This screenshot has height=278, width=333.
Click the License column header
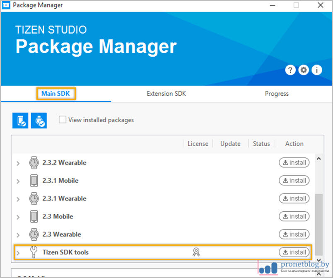coord(198,144)
